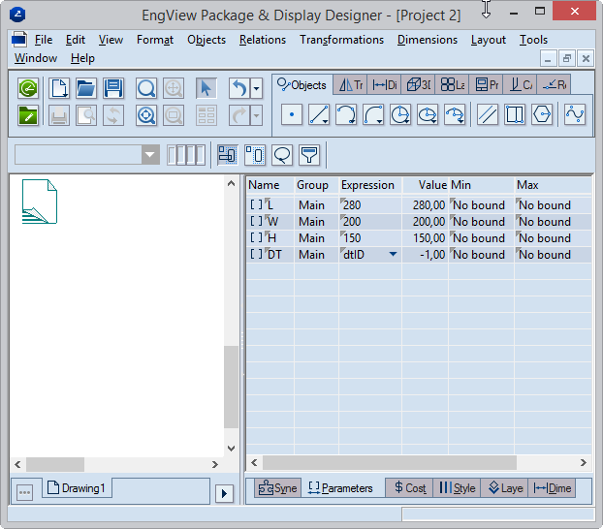Click the Expression cell for parameter L
The height and width of the screenshot is (529, 603).
point(368,204)
